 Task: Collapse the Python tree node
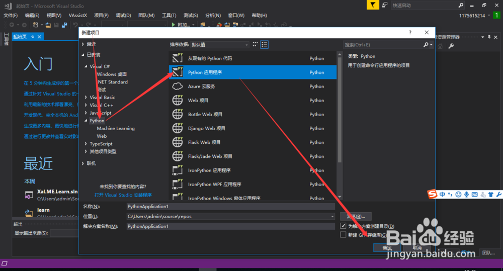click(86, 121)
